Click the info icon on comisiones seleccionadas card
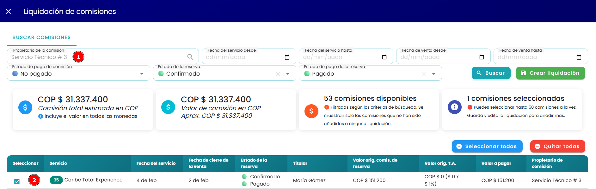This screenshot has height=189, width=596. (x=454, y=107)
